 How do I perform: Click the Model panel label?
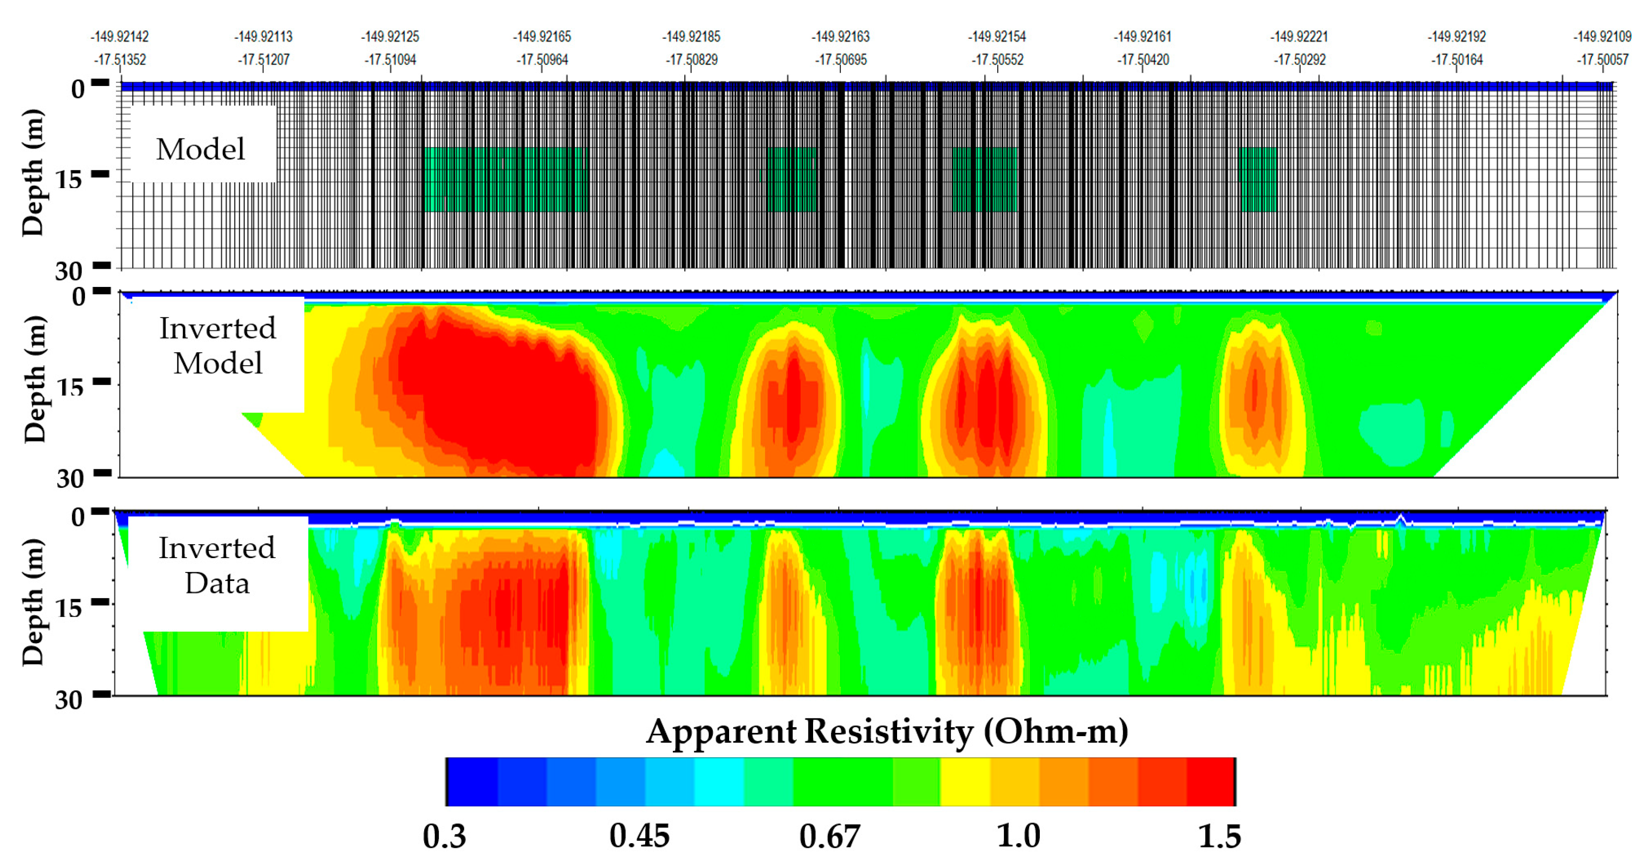201,149
